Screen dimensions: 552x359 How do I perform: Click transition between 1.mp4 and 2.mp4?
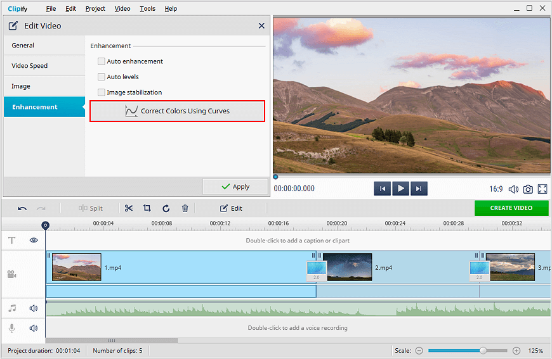point(317,271)
